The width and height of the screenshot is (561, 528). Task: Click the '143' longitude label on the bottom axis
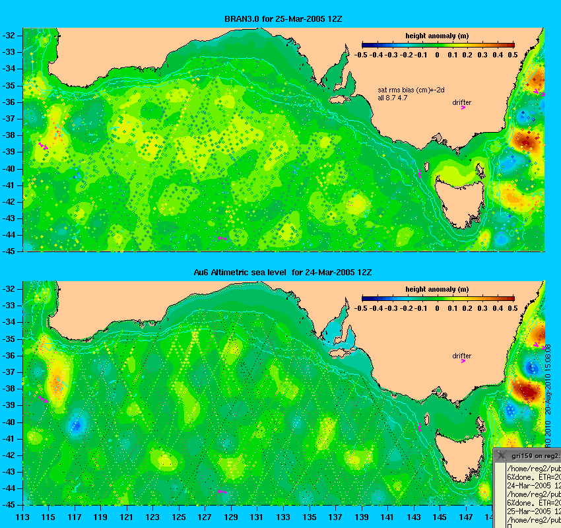click(x=414, y=517)
